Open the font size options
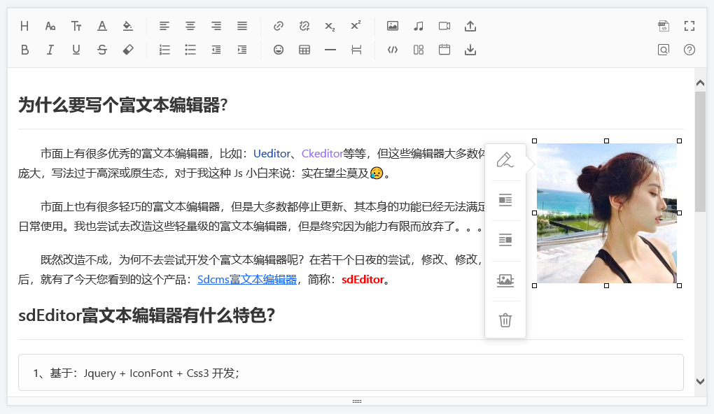The height and width of the screenshot is (414, 714). [76, 26]
